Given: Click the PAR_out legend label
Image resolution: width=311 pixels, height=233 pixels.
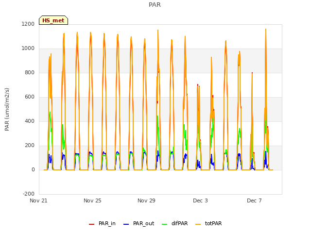Looking at the screenshot, I should [144, 223].
